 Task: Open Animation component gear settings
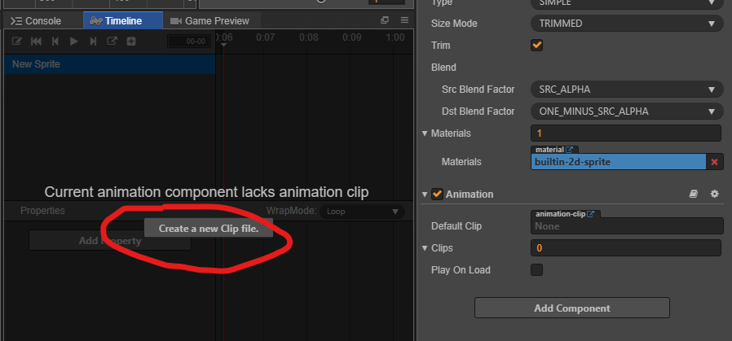[x=715, y=195]
